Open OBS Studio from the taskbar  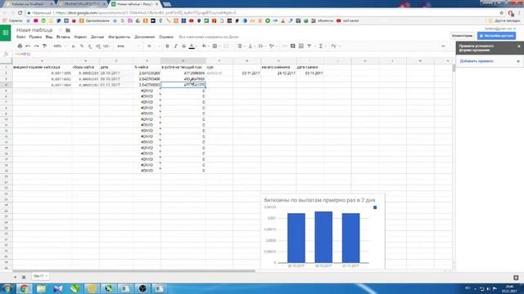pos(142,288)
